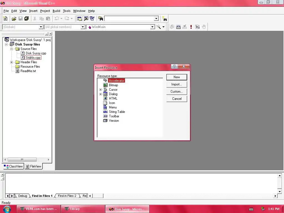Select the Toolbar resource type

pyautogui.click(x=114, y=116)
